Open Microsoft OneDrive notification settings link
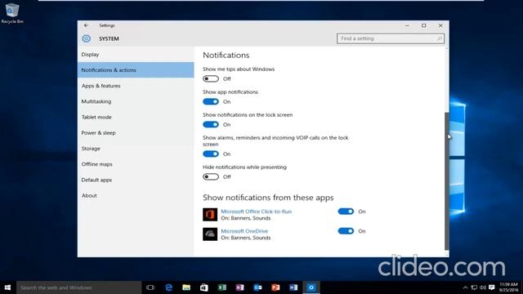The image size is (523, 294). 244,231
